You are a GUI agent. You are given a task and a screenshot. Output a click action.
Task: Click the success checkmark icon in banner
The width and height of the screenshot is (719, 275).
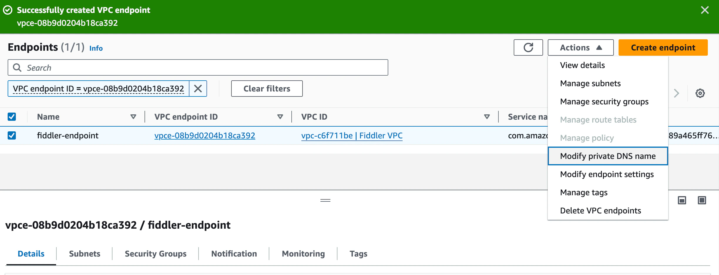(x=8, y=10)
